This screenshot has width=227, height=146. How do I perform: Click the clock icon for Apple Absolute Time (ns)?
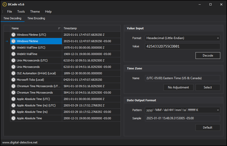pos(13,112)
